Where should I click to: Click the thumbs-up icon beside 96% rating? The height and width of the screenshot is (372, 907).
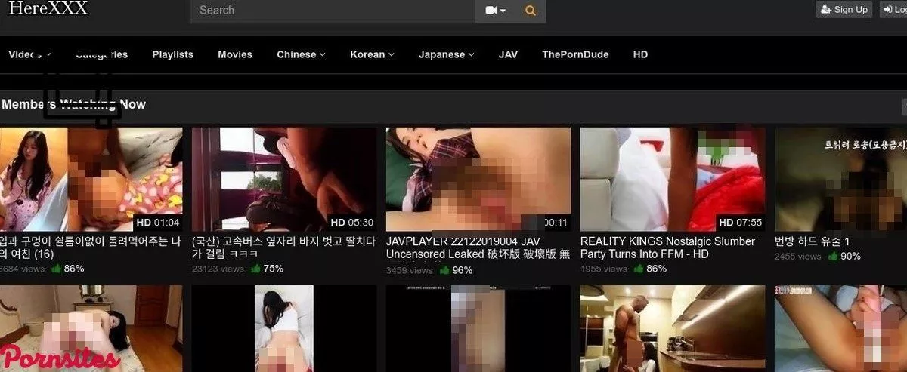pos(444,270)
